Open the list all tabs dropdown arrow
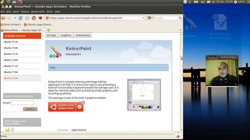This screenshot has width=250, height=140. pos(180,30)
